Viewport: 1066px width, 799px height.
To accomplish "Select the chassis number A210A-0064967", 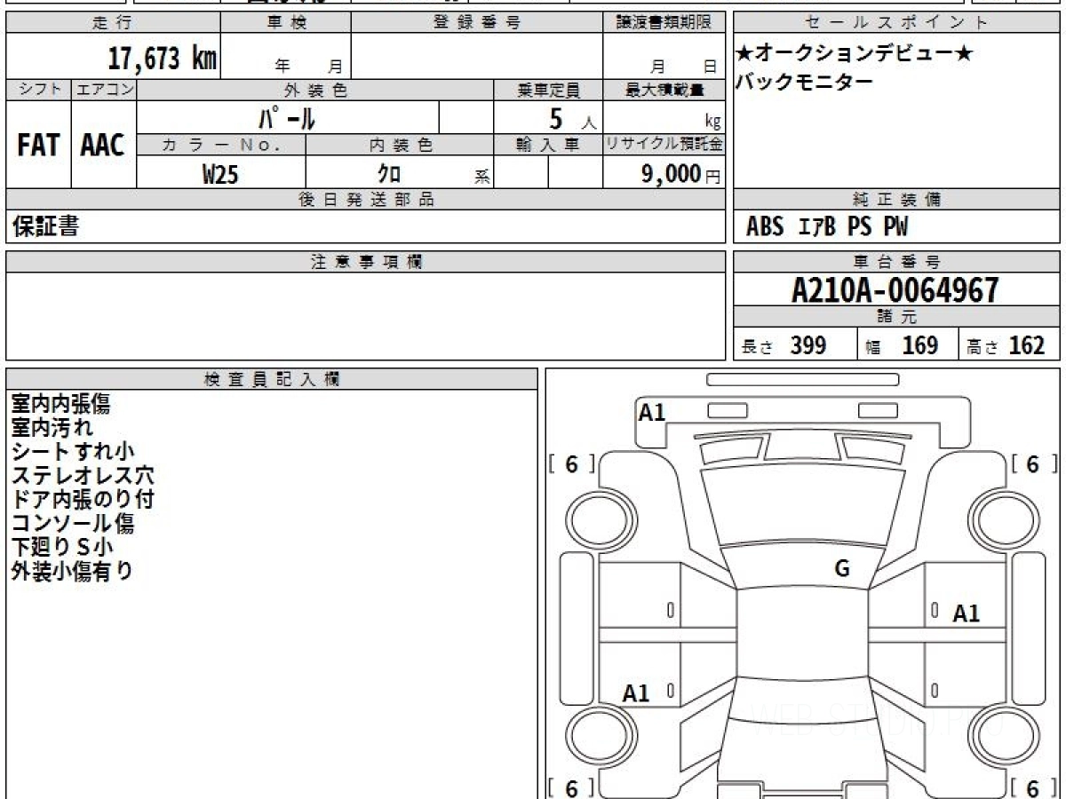I will (895, 290).
